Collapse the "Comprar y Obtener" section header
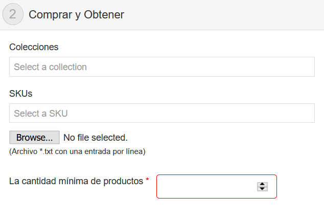This screenshot has width=324, height=219. pyautogui.click(x=76, y=14)
